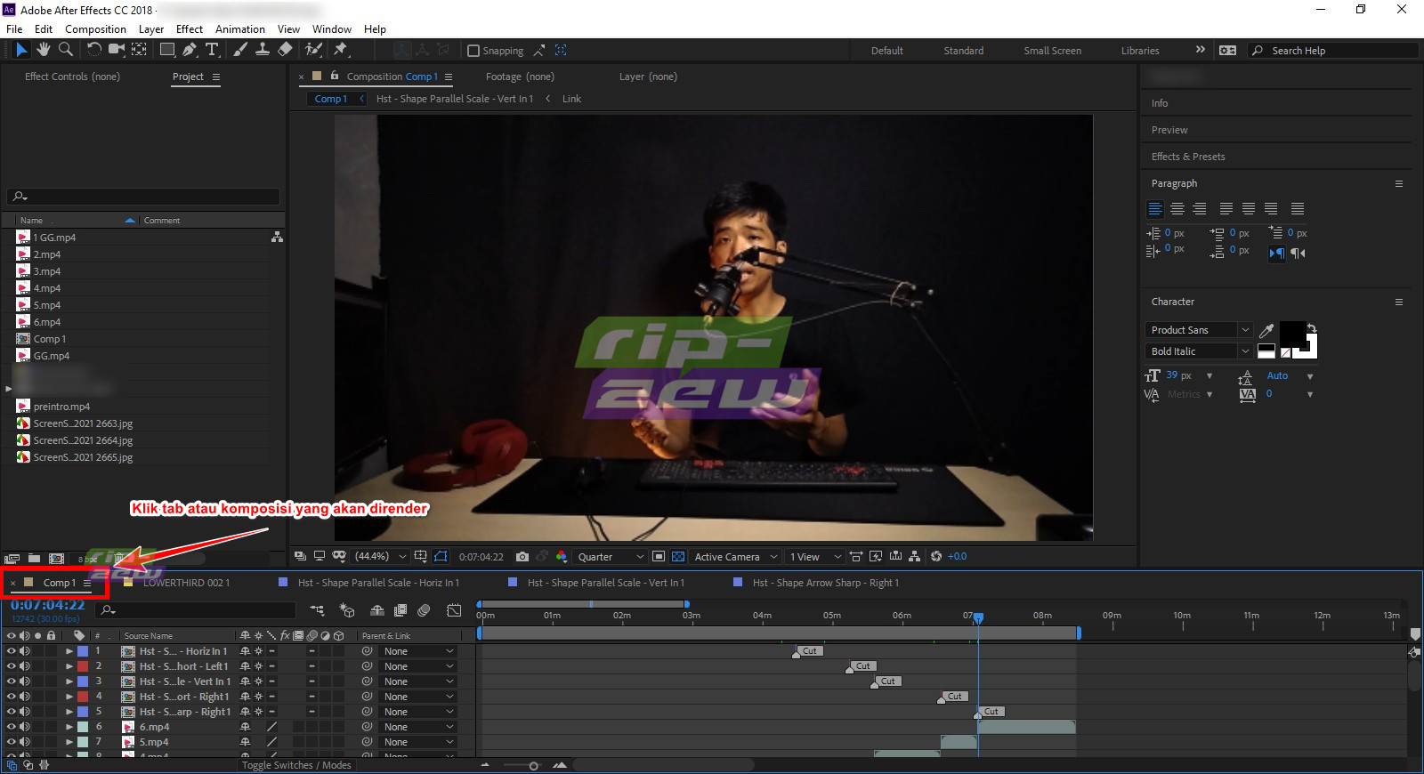Switch to the Small Screen workspace
The width and height of the screenshot is (1424, 774).
pyautogui.click(x=1053, y=51)
